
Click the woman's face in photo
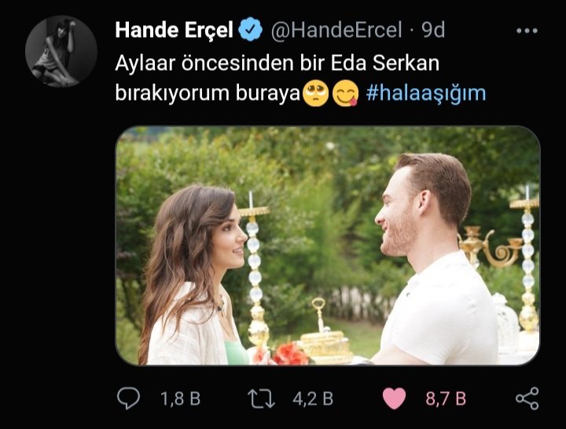coord(230,238)
